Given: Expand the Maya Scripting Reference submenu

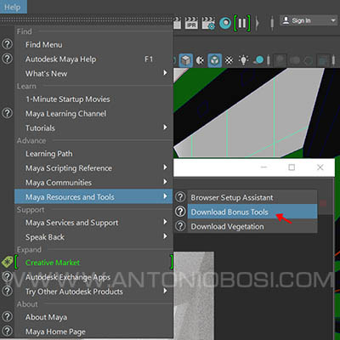Looking at the screenshot, I should click(x=165, y=167).
